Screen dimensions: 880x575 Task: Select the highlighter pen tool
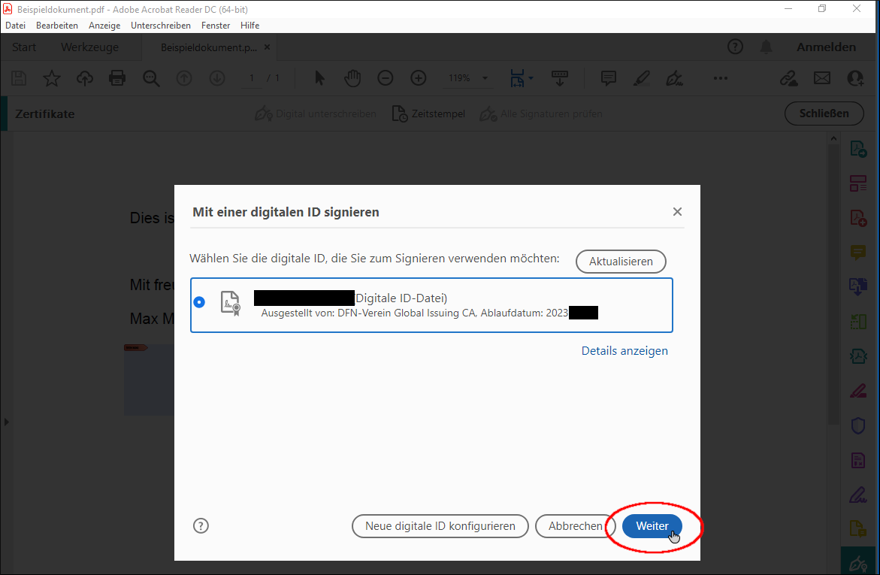pyautogui.click(x=642, y=78)
